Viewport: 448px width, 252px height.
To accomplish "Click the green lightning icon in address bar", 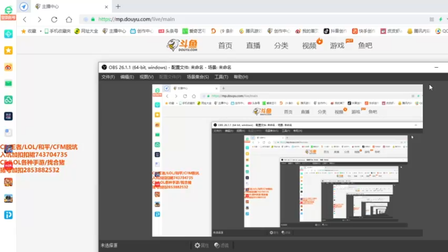I will [441, 20].
